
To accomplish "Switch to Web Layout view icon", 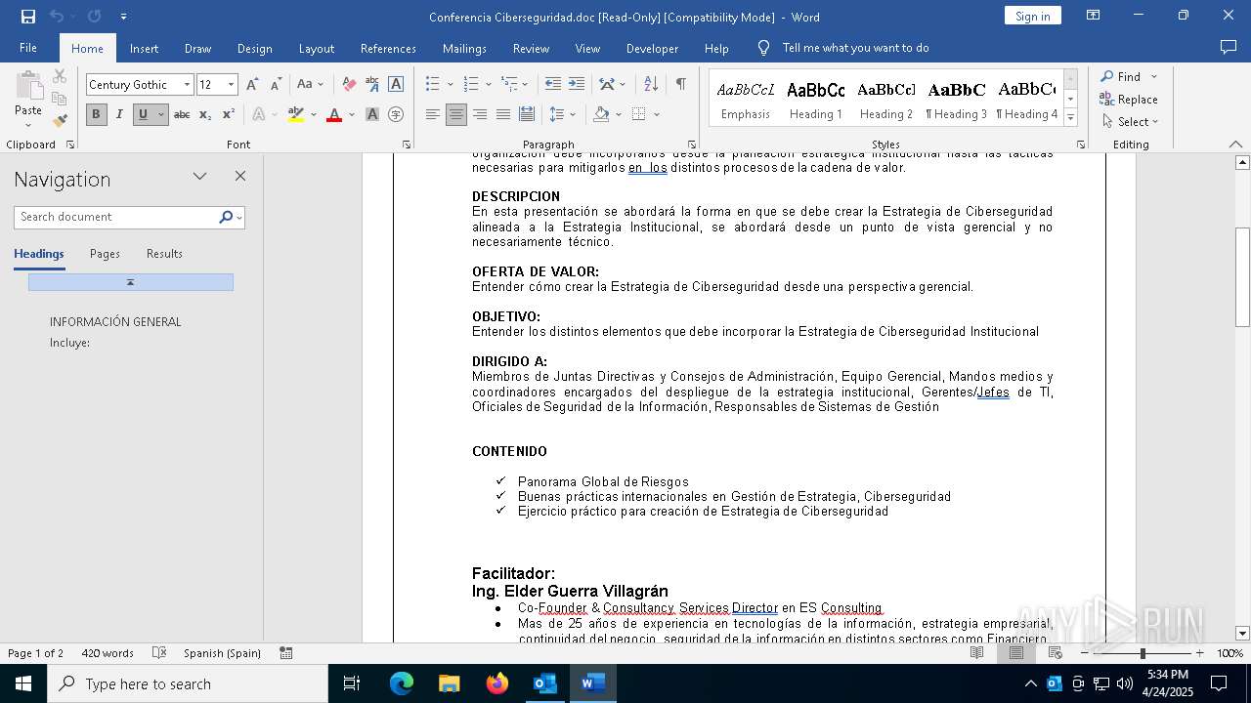I will click(1056, 653).
